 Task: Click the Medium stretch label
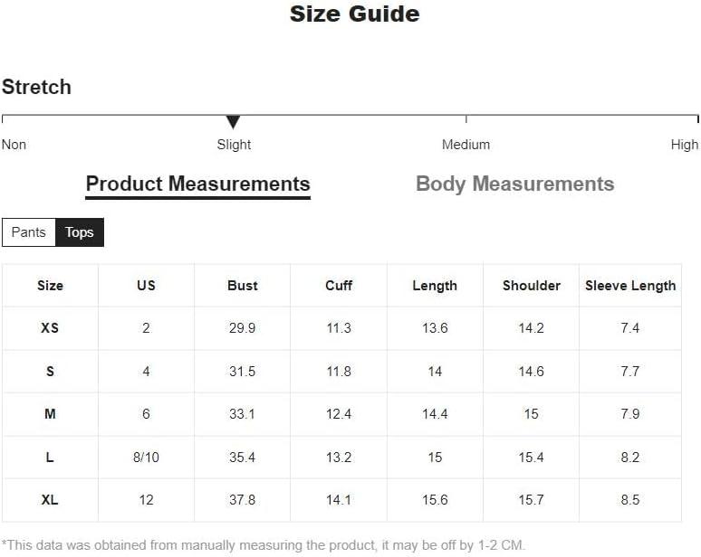(466, 145)
